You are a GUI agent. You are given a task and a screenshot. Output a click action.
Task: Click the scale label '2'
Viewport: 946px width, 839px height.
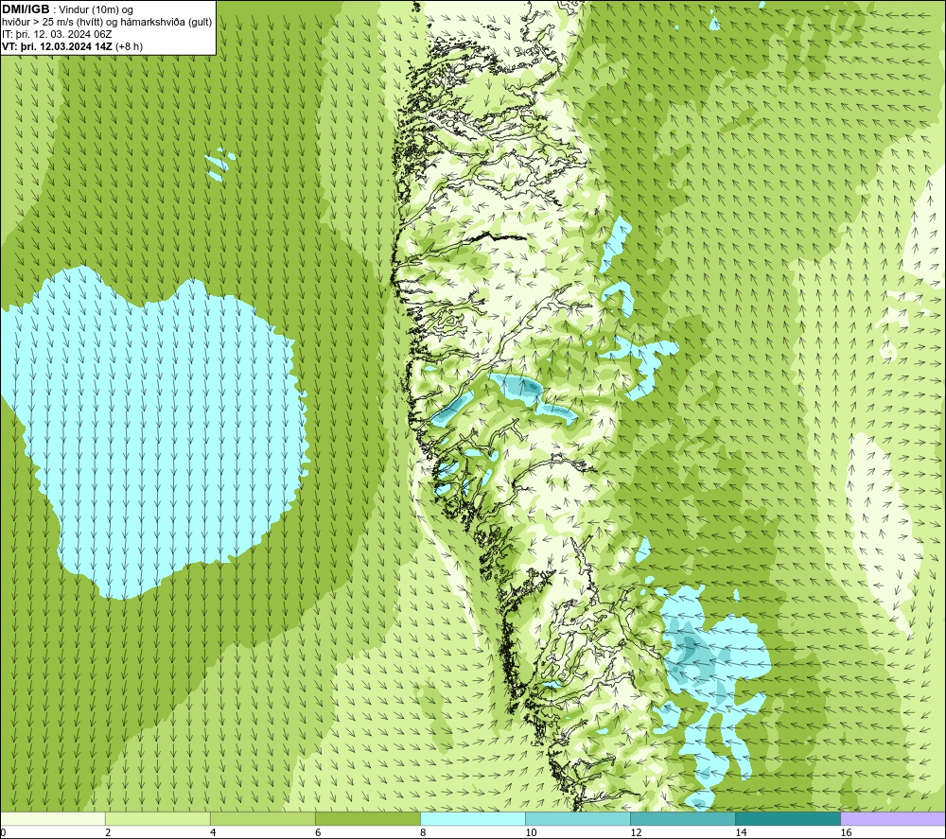(x=108, y=833)
